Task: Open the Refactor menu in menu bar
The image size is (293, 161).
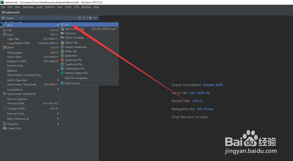Action: coord(50,7)
